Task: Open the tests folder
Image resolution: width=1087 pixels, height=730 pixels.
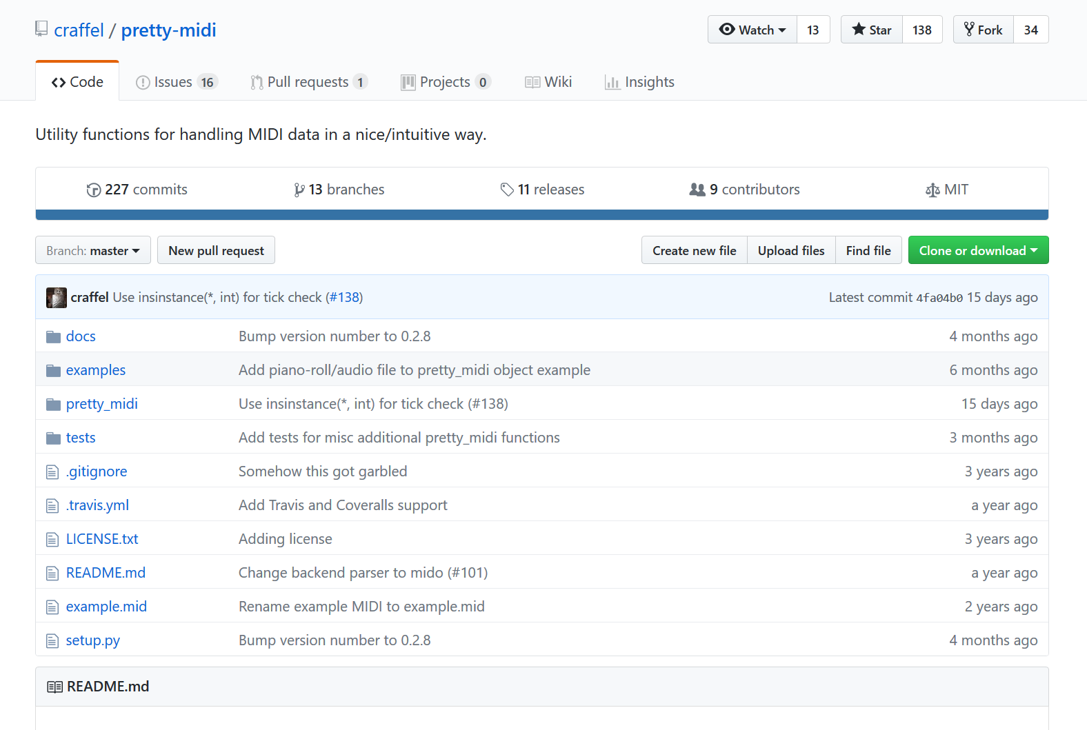Action: click(81, 438)
